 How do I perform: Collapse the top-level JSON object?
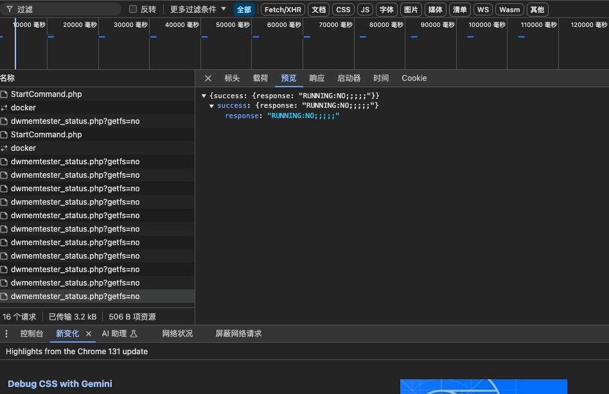[204, 96]
